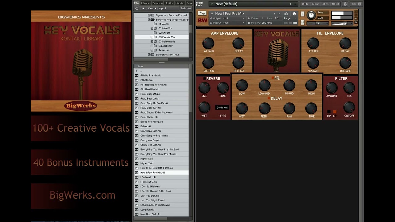Load the next multi with the right arrow
This screenshot has width=395, height=222.
295,4
